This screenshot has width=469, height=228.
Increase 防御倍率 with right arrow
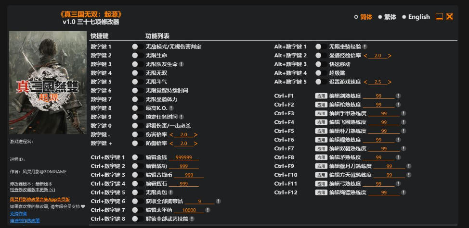(195, 144)
